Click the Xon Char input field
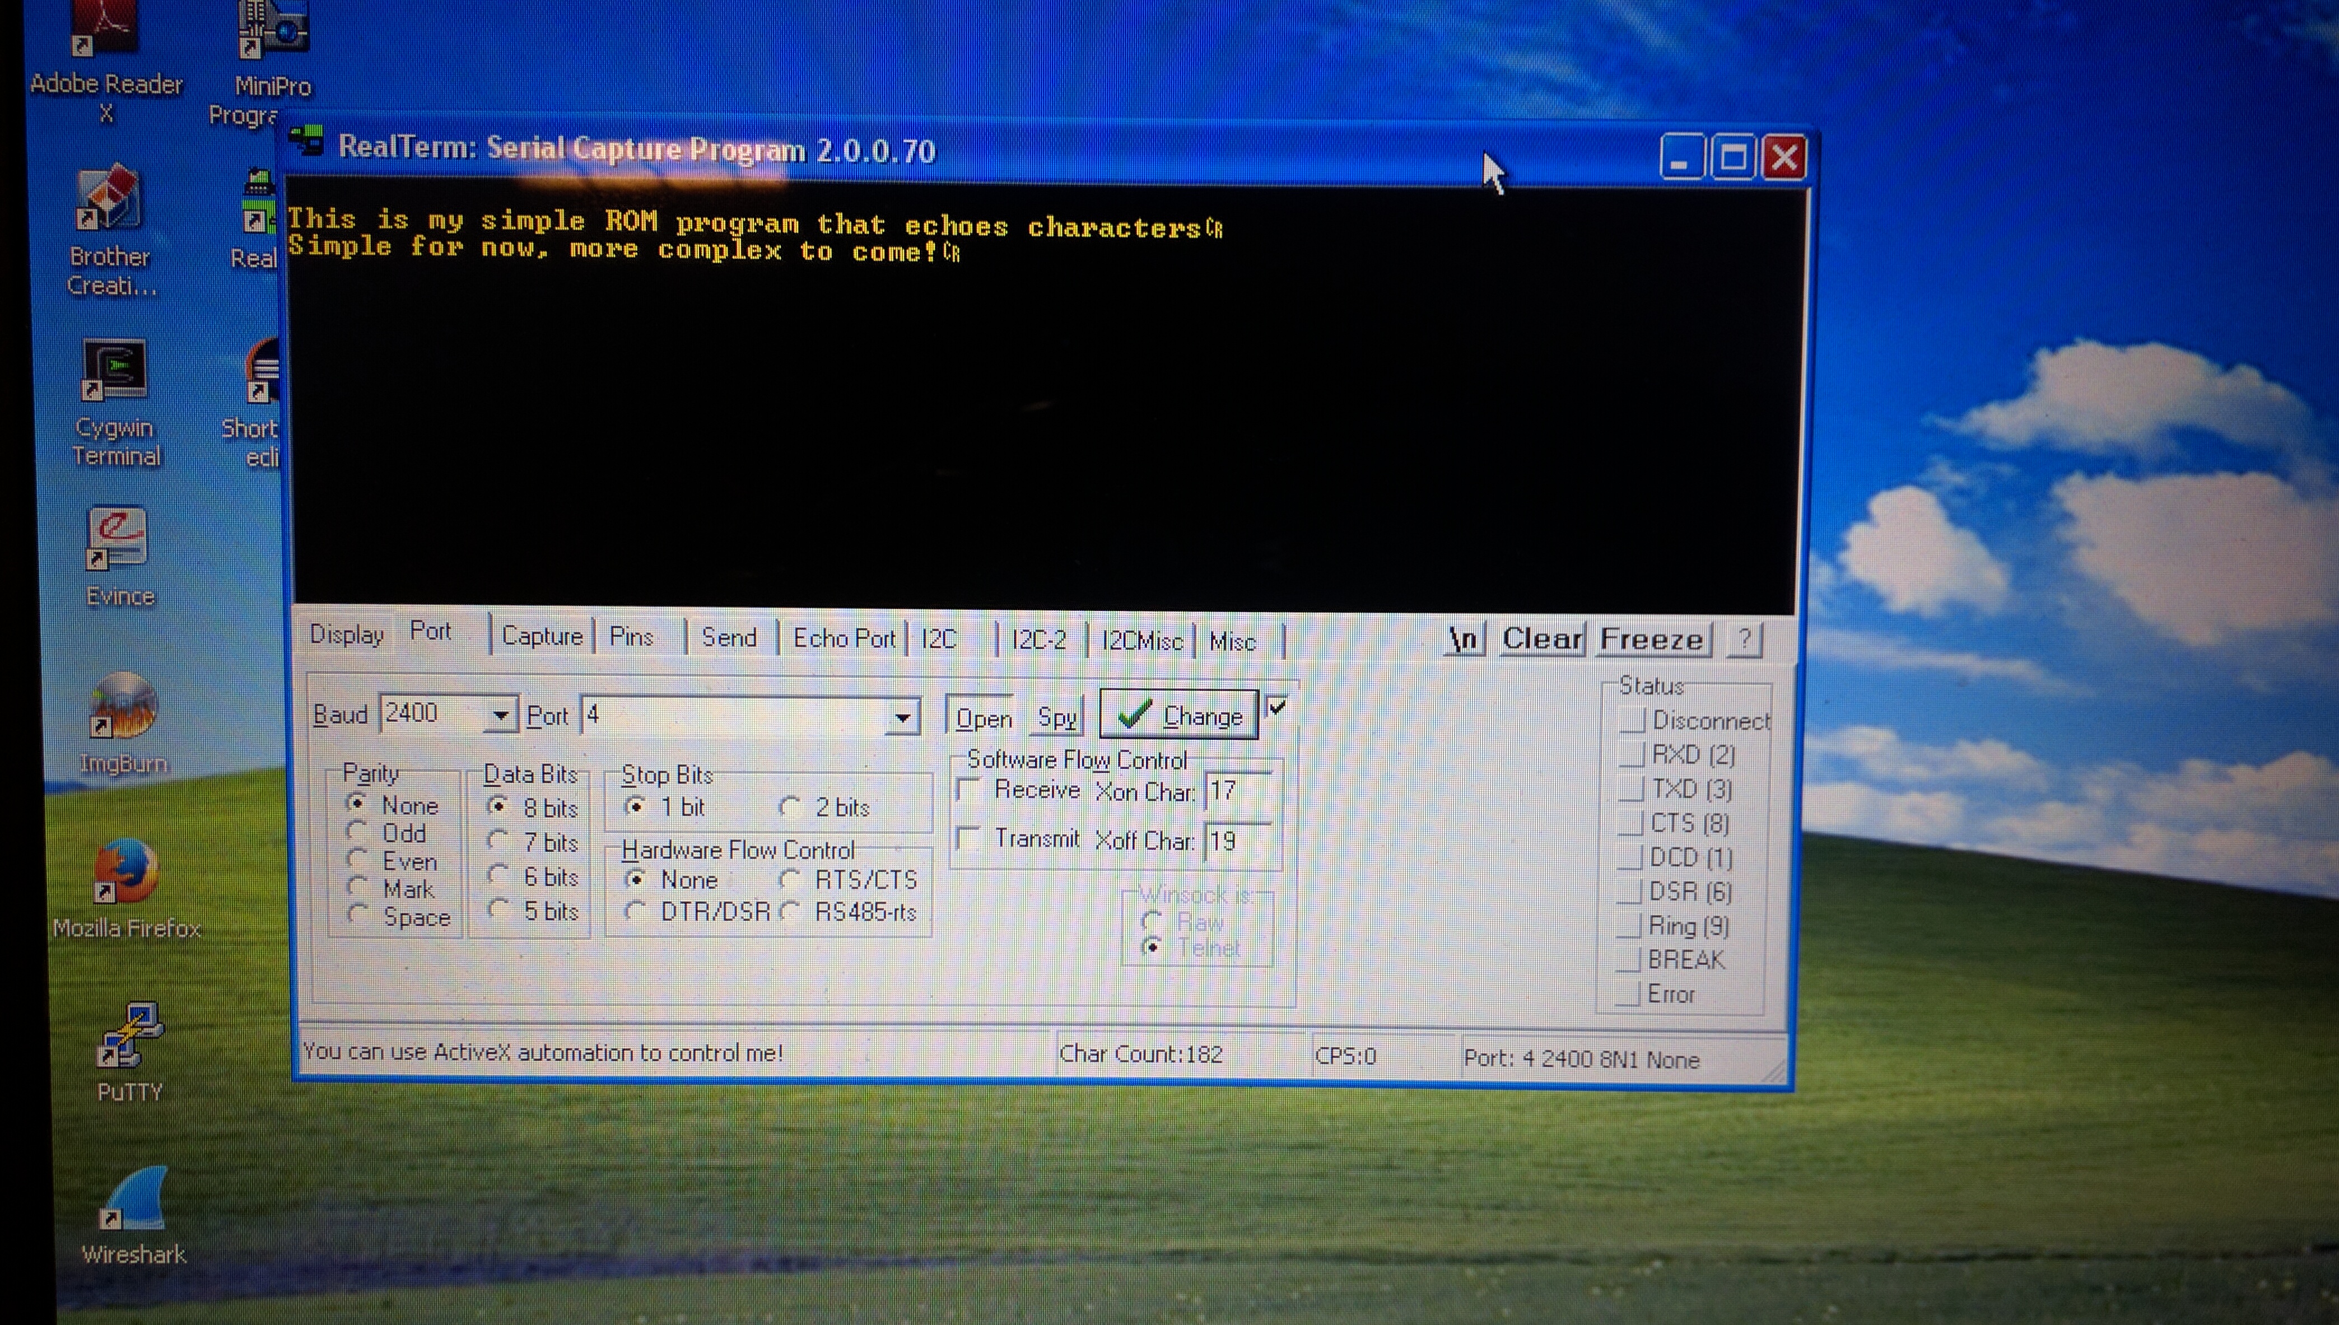Image resolution: width=2339 pixels, height=1325 pixels. tap(1237, 791)
